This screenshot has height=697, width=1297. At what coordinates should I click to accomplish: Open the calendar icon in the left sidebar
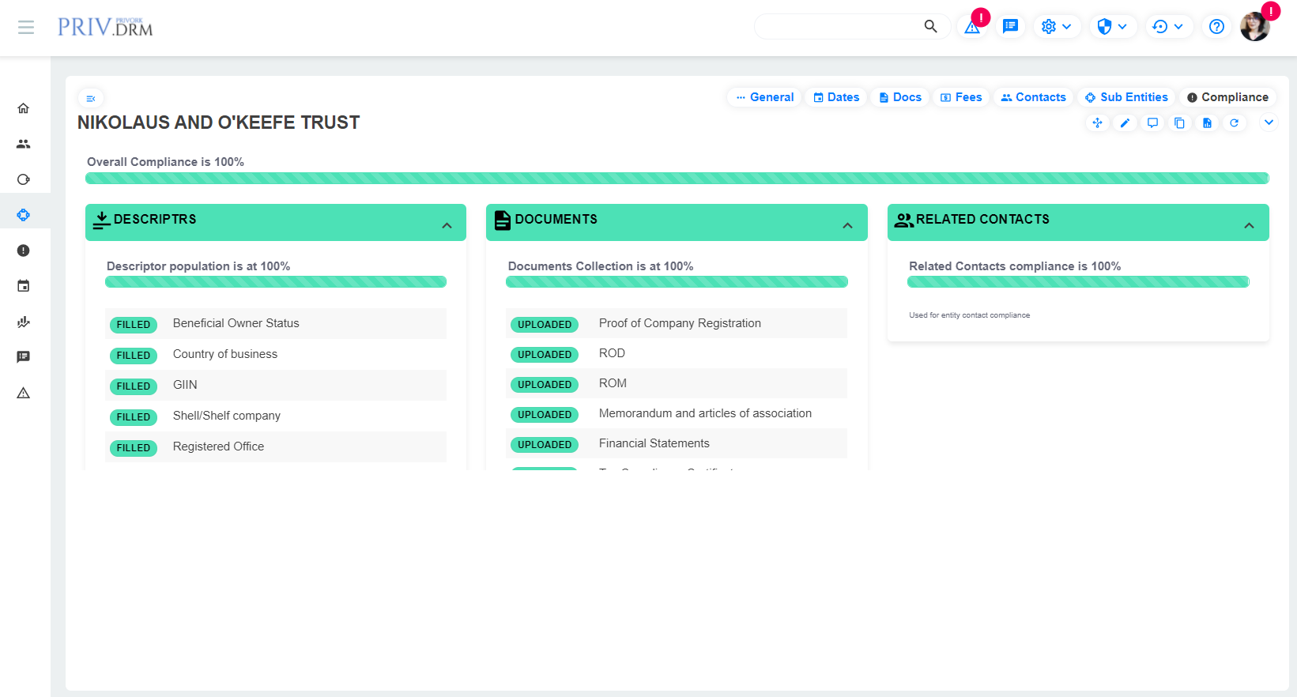pyautogui.click(x=24, y=286)
